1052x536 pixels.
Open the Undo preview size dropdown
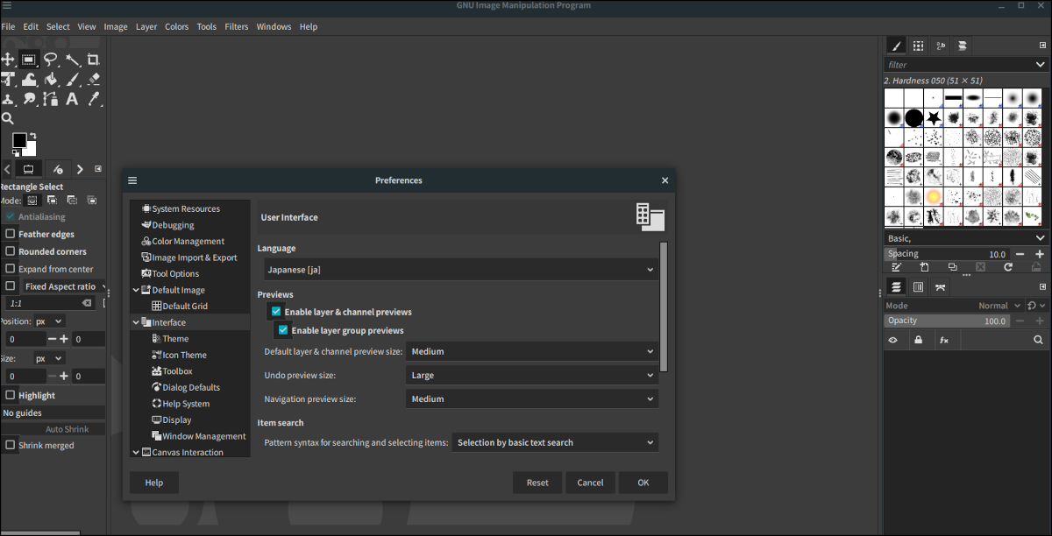pos(532,375)
